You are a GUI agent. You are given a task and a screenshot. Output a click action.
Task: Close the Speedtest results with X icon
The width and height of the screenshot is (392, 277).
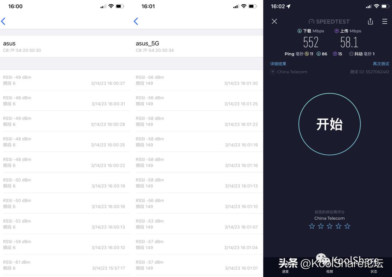click(274, 21)
